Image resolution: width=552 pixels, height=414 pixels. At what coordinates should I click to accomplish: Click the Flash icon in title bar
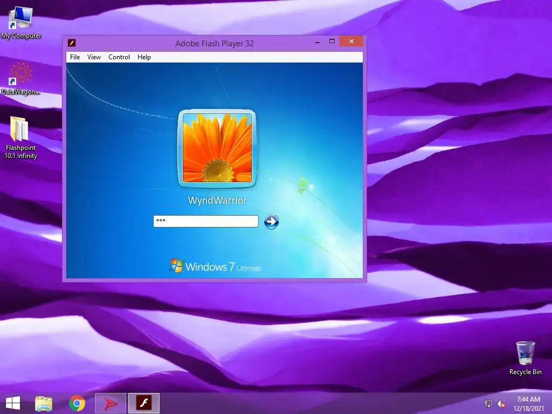72,43
